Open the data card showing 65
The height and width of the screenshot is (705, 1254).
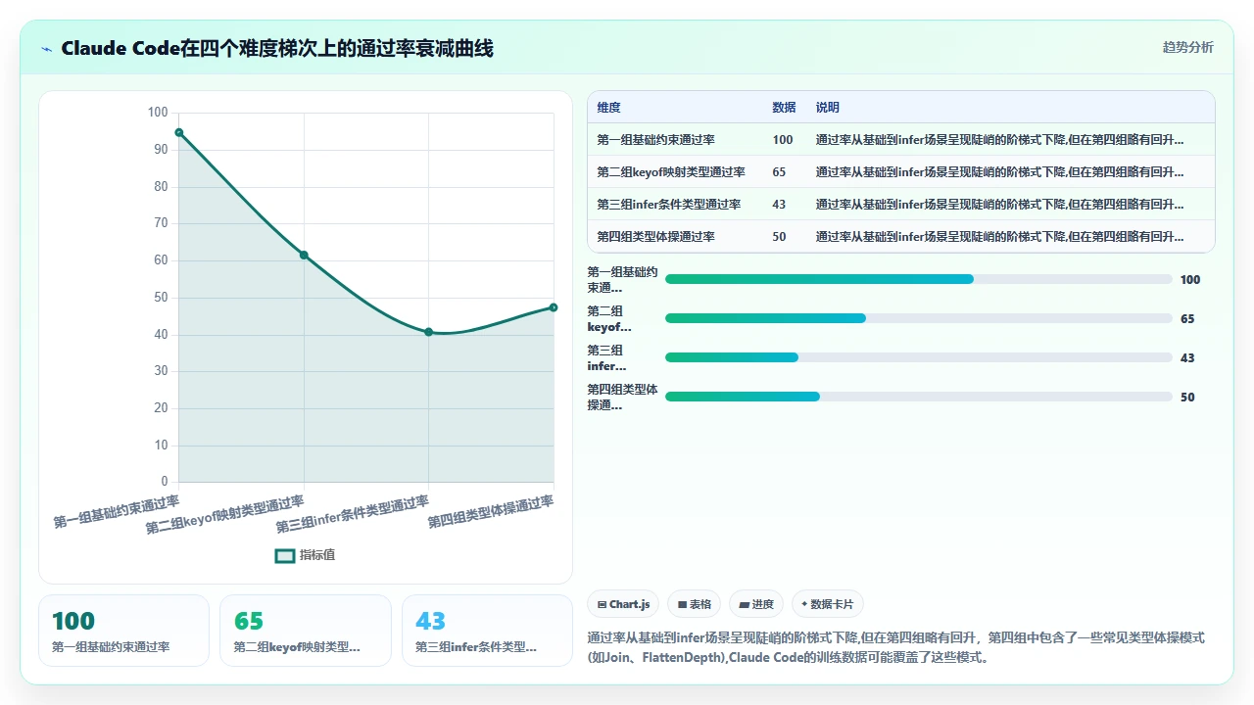(x=306, y=631)
